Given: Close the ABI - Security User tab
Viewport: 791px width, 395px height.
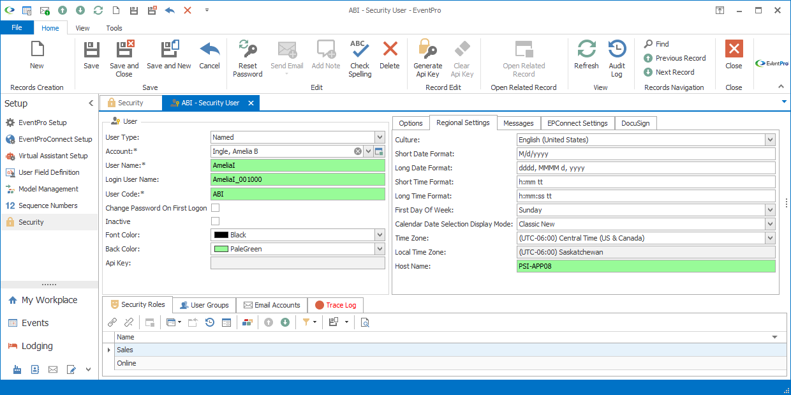Looking at the screenshot, I should (251, 103).
